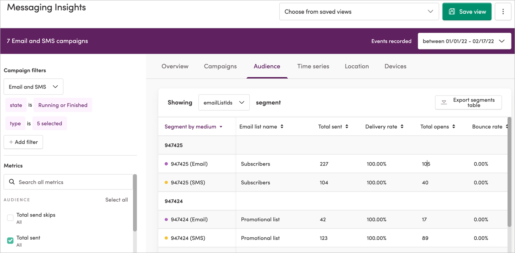
Task: Open the Choose from saved views dropdown
Action: click(x=359, y=12)
